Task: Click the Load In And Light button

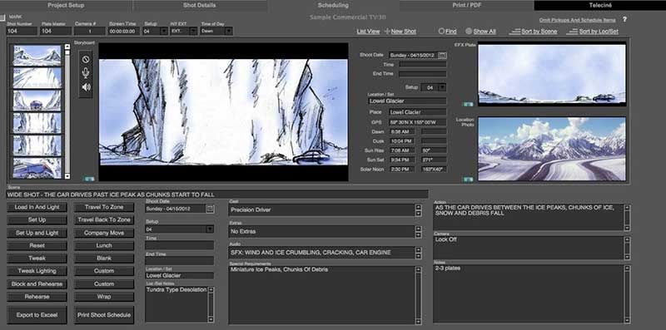Action: (x=37, y=208)
